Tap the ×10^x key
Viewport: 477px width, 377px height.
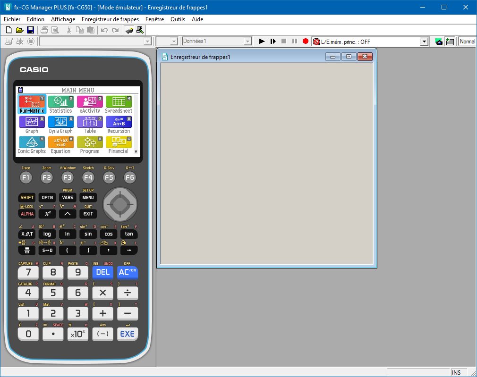tap(78, 334)
